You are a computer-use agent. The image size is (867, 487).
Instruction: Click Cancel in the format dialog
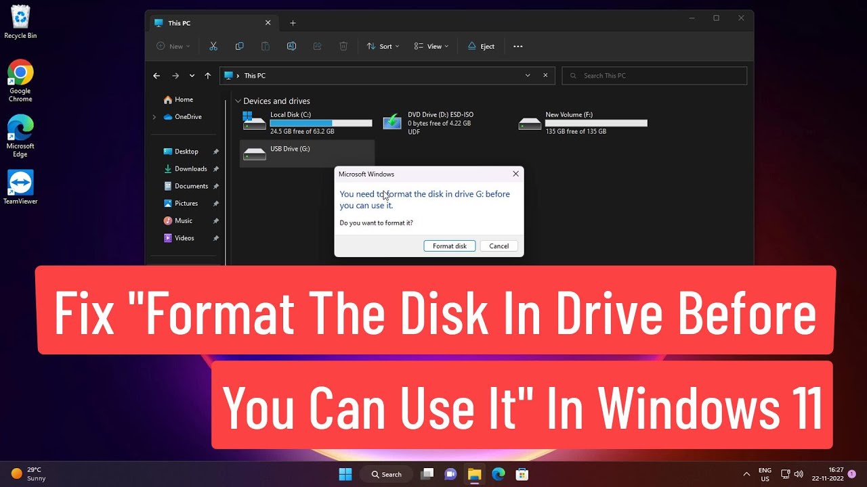pos(499,246)
